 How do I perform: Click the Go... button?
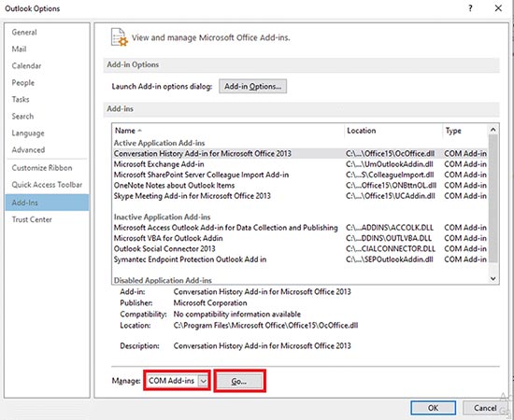coord(239,381)
